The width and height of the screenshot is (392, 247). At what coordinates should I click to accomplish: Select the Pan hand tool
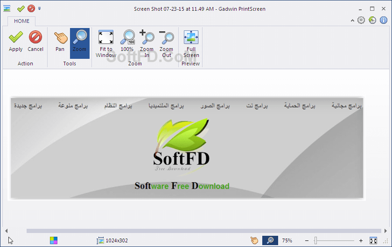click(60, 42)
